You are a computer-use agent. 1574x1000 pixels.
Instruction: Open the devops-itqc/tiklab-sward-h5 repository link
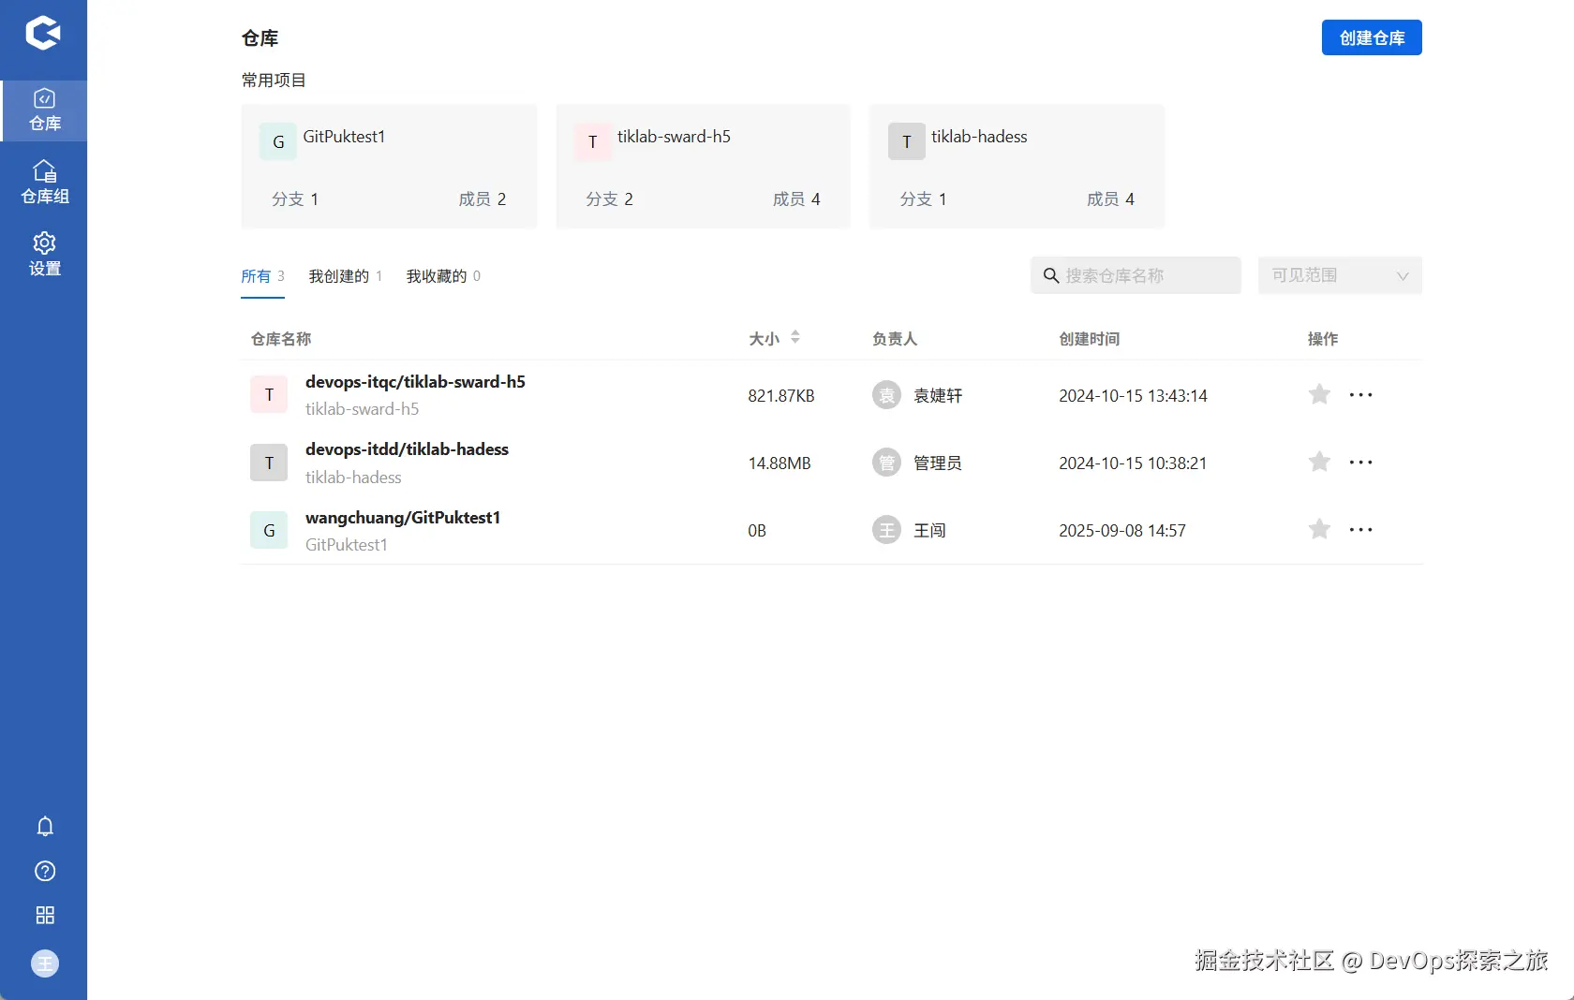[415, 382]
